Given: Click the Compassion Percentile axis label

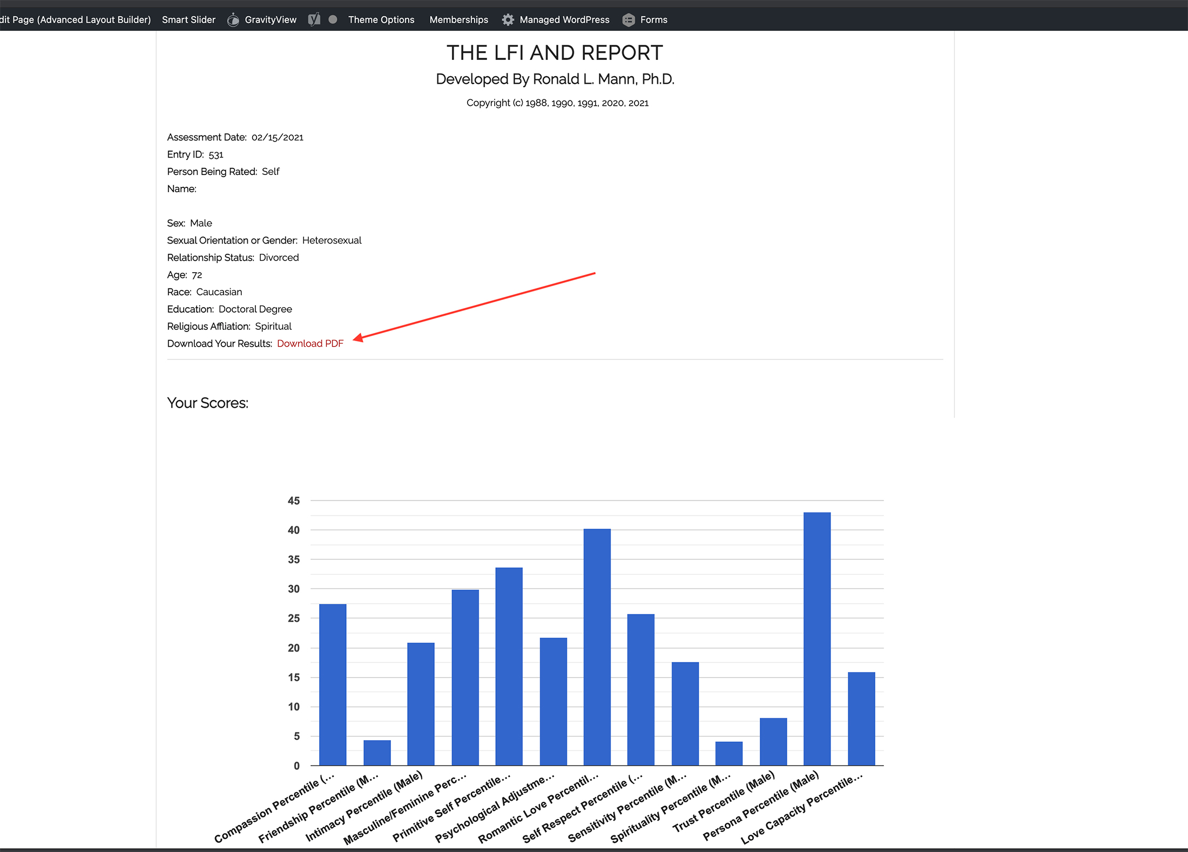Looking at the screenshot, I should [x=275, y=808].
